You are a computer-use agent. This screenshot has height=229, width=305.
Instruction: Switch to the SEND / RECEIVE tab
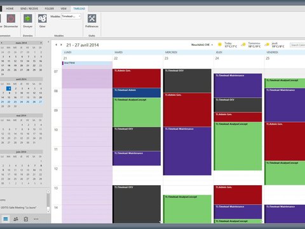tap(29, 8)
